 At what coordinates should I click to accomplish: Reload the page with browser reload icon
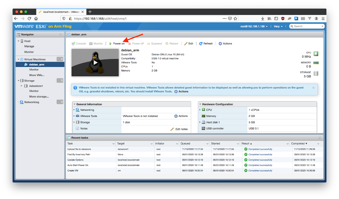[29, 19]
